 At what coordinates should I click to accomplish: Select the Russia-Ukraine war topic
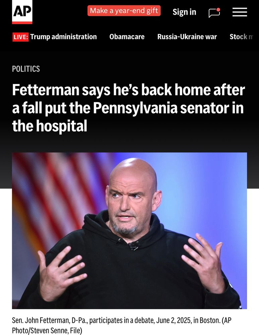(x=187, y=37)
